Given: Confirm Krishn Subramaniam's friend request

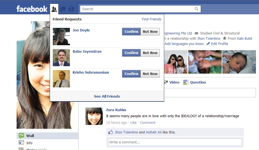Looking at the screenshot, I should pos(131,74).
